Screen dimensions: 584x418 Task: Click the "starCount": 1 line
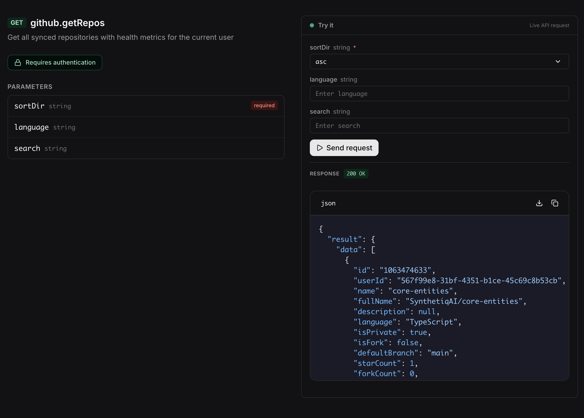click(x=385, y=363)
